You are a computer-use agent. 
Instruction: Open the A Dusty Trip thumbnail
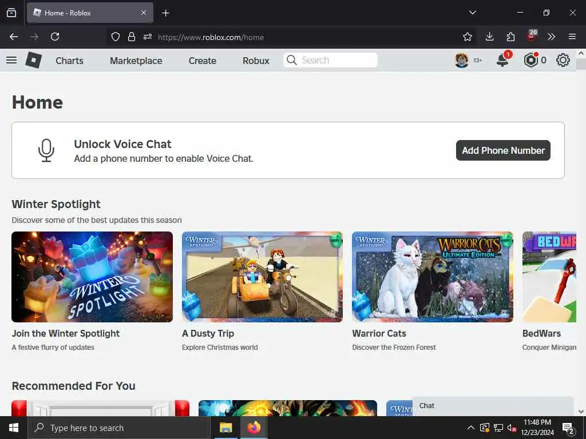[262, 277]
